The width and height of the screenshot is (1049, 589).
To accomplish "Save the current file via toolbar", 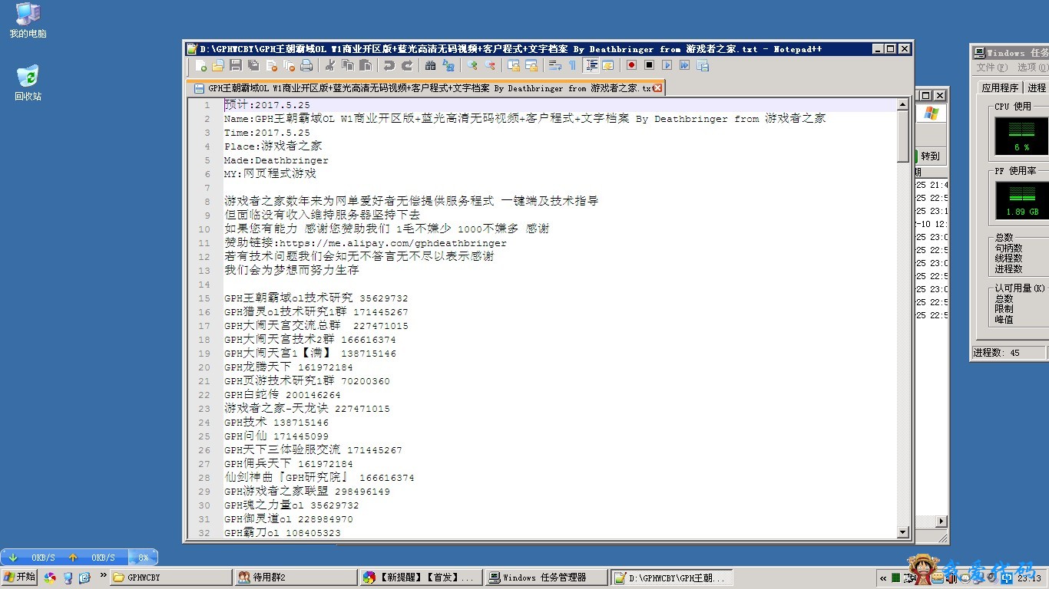I will tap(236, 66).
